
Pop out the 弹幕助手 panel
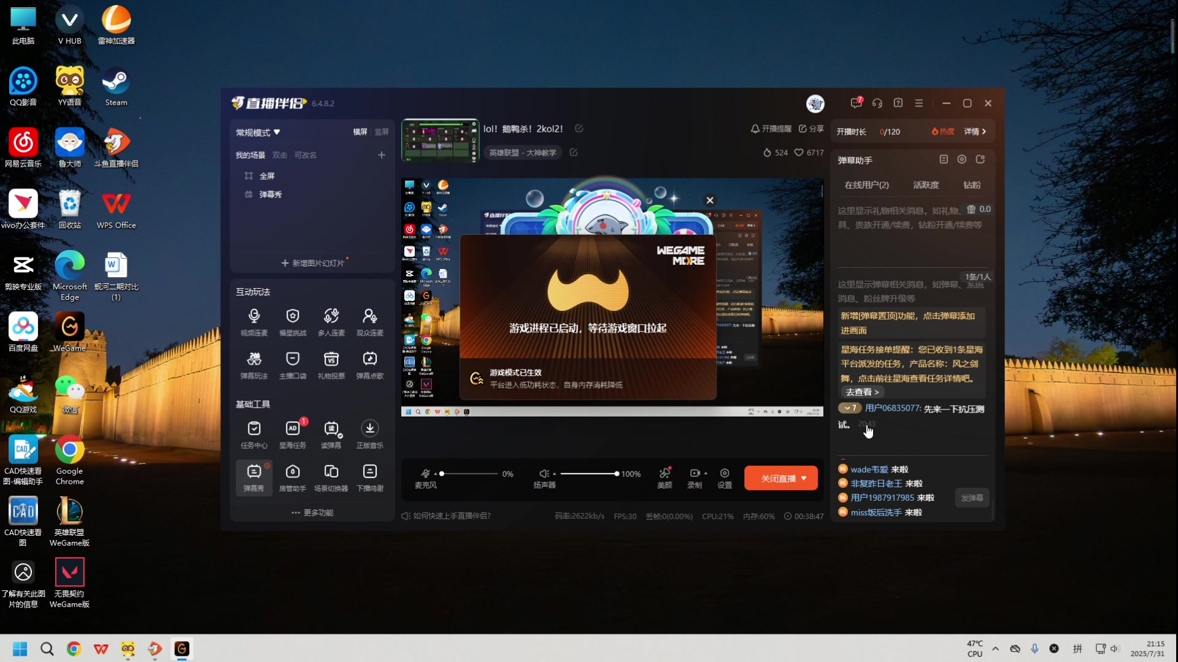click(980, 159)
